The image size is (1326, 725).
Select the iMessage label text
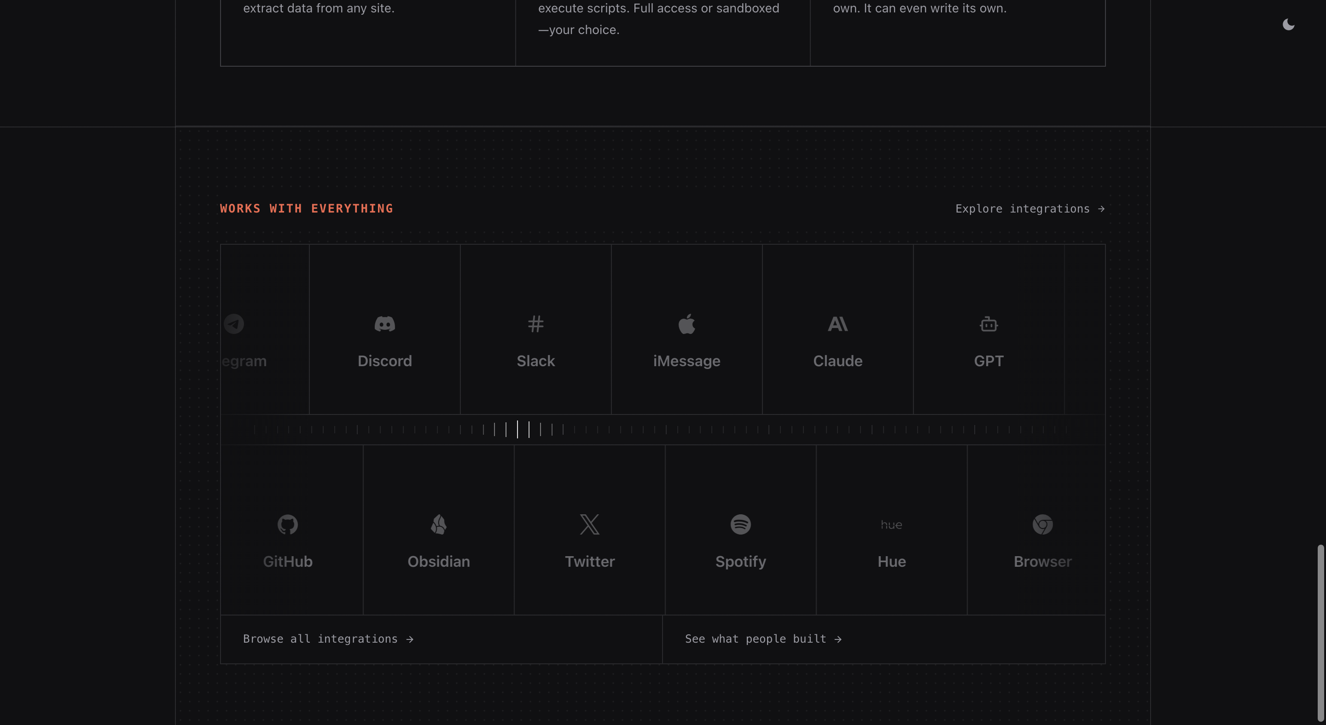[686, 361]
